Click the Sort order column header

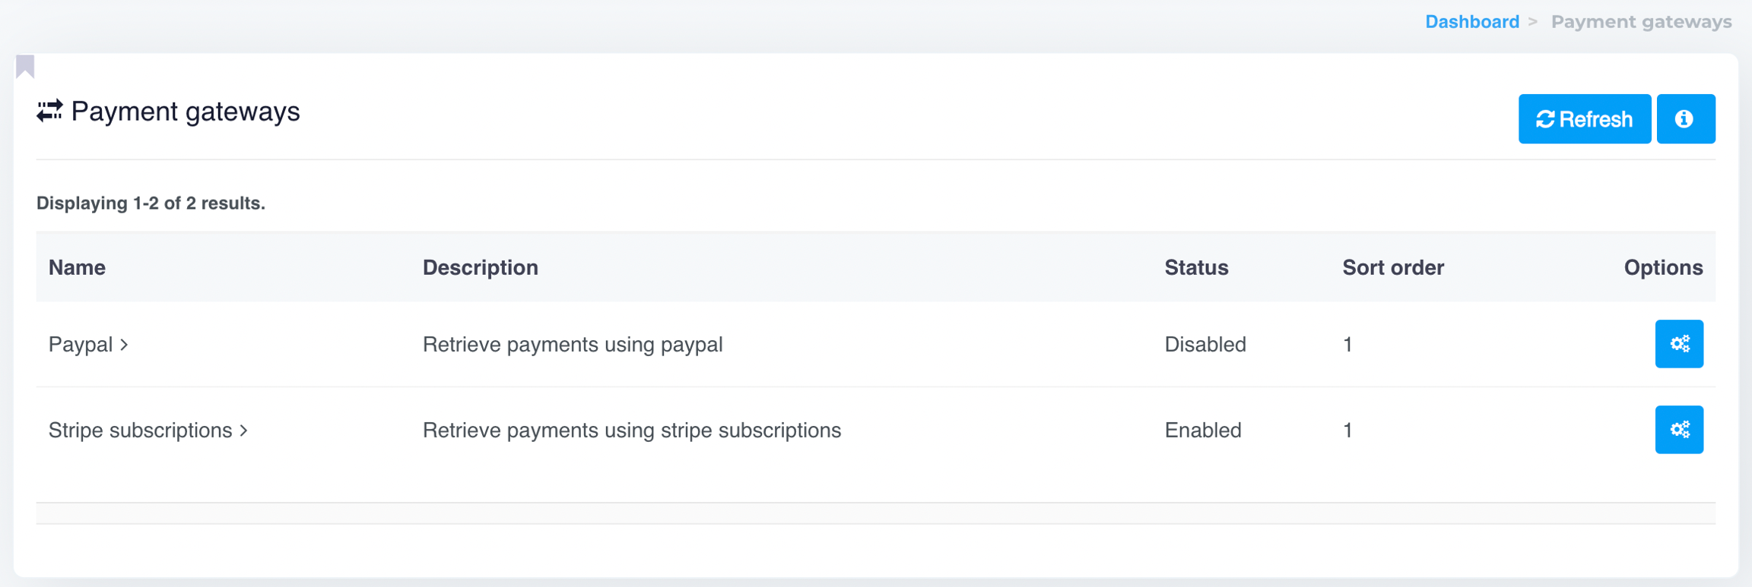click(1392, 267)
